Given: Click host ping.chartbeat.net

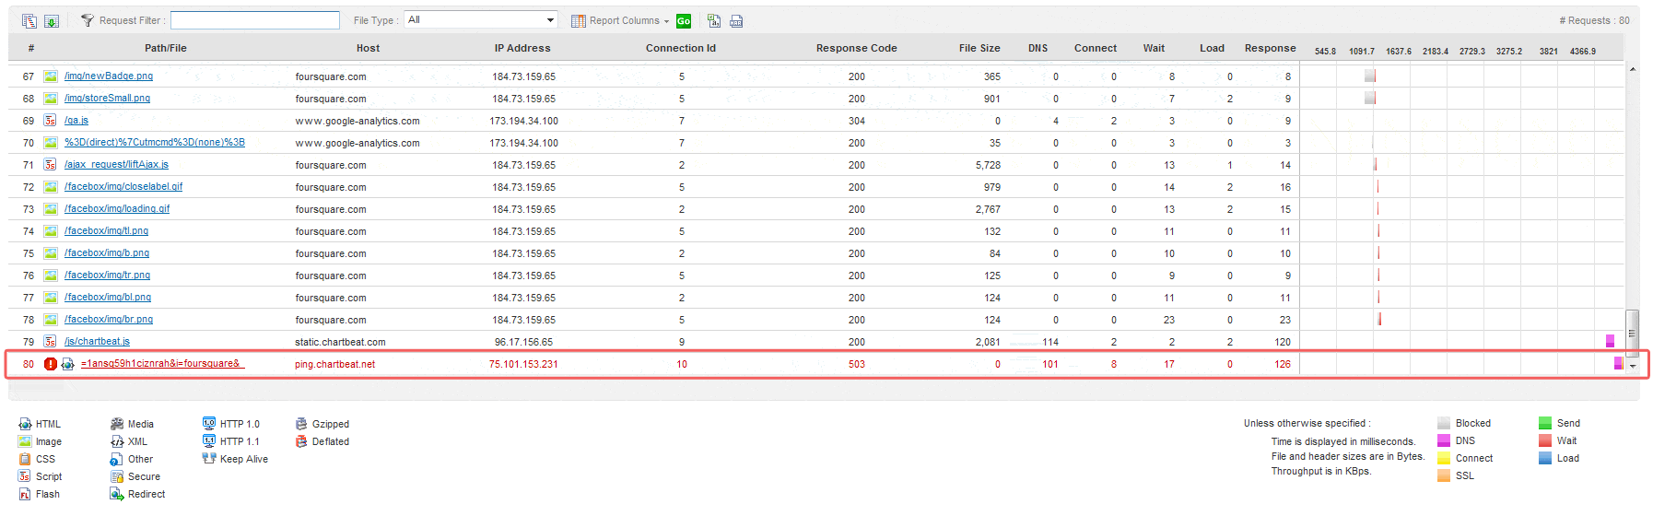Looking at the screenshot, I should 335,364.
